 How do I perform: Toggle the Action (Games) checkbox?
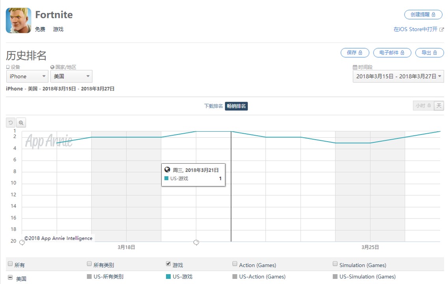tap(235, 263)
